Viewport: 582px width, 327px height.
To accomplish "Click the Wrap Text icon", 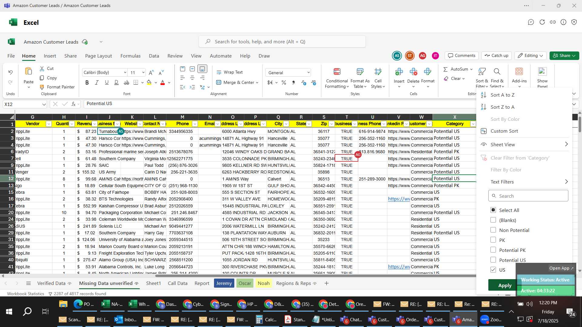I will [219, 72].
